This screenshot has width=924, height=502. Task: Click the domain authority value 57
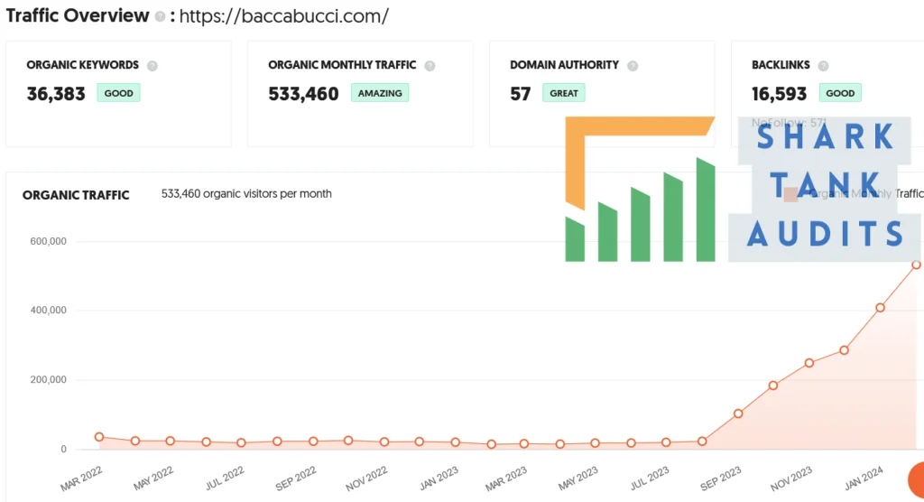pyautogui.click(x=521, y=94)
